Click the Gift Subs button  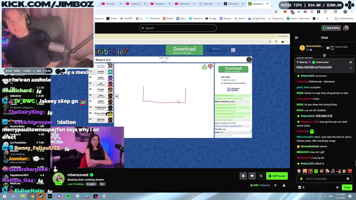click(277, 176)
